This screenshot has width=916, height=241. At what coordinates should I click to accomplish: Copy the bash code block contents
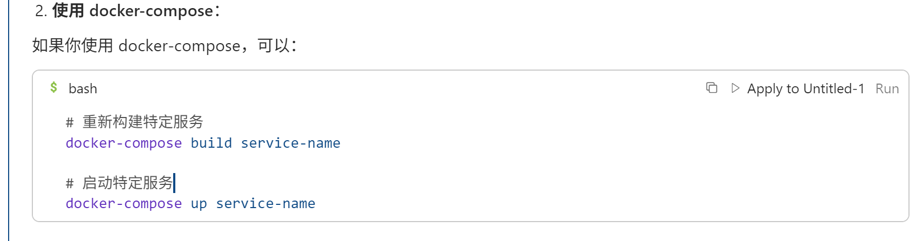[x=712, y=88]
